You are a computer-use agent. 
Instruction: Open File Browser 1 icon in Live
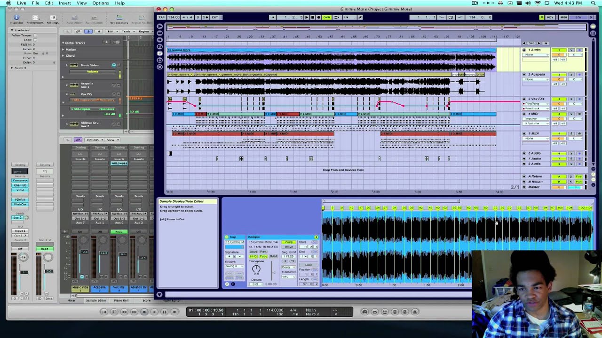tap(160, 46)
